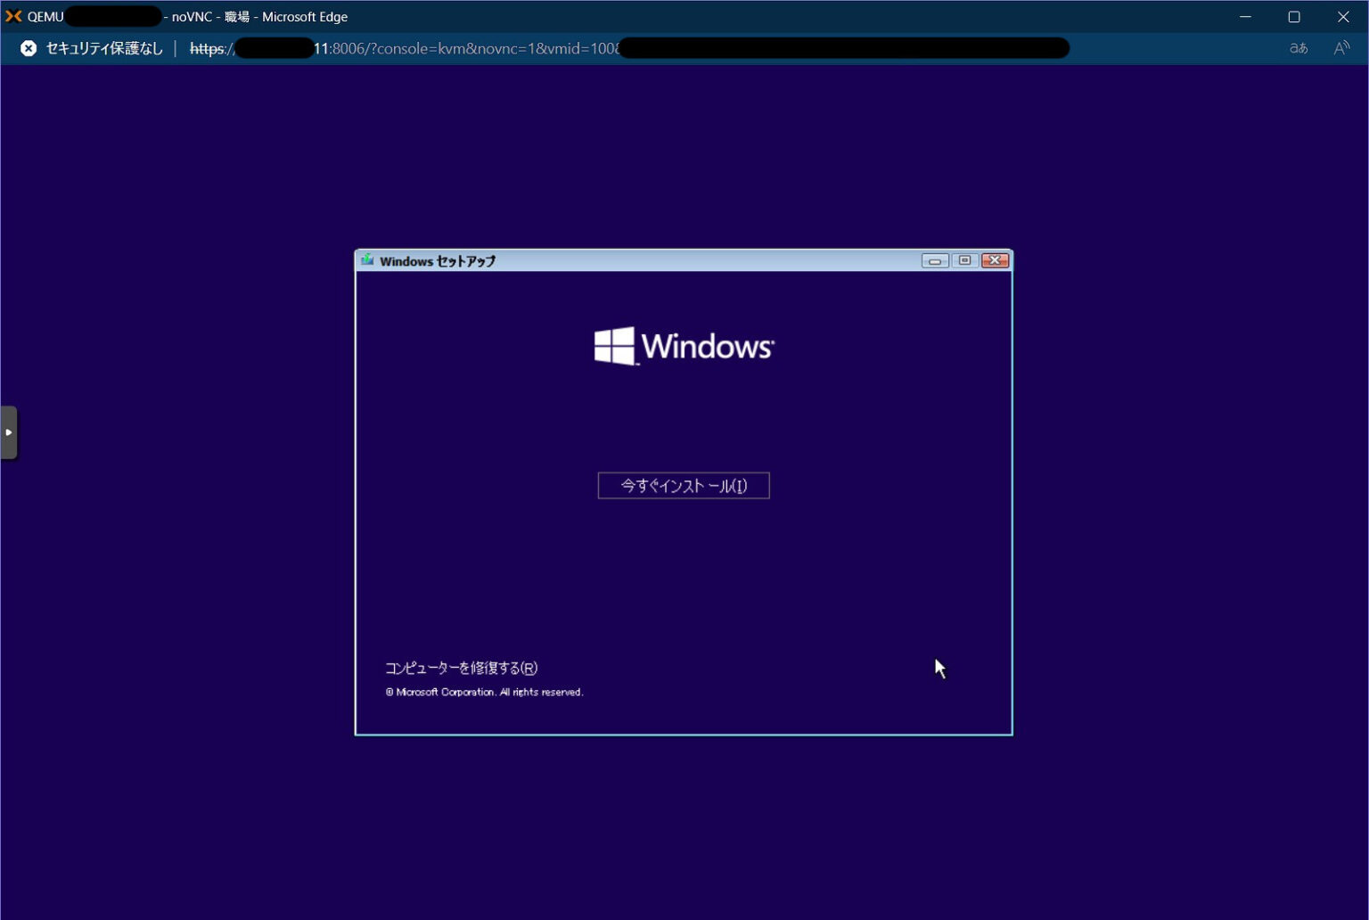Image resolution: width=1369 pixels, height=920 pixels.
Task: Click the Edge window minimize button
Action: (1245, 16)
